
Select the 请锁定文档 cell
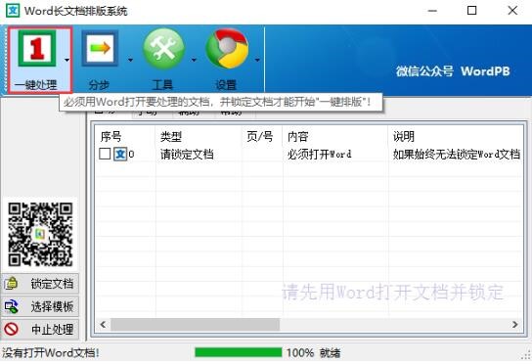click(x=187, y=155)
